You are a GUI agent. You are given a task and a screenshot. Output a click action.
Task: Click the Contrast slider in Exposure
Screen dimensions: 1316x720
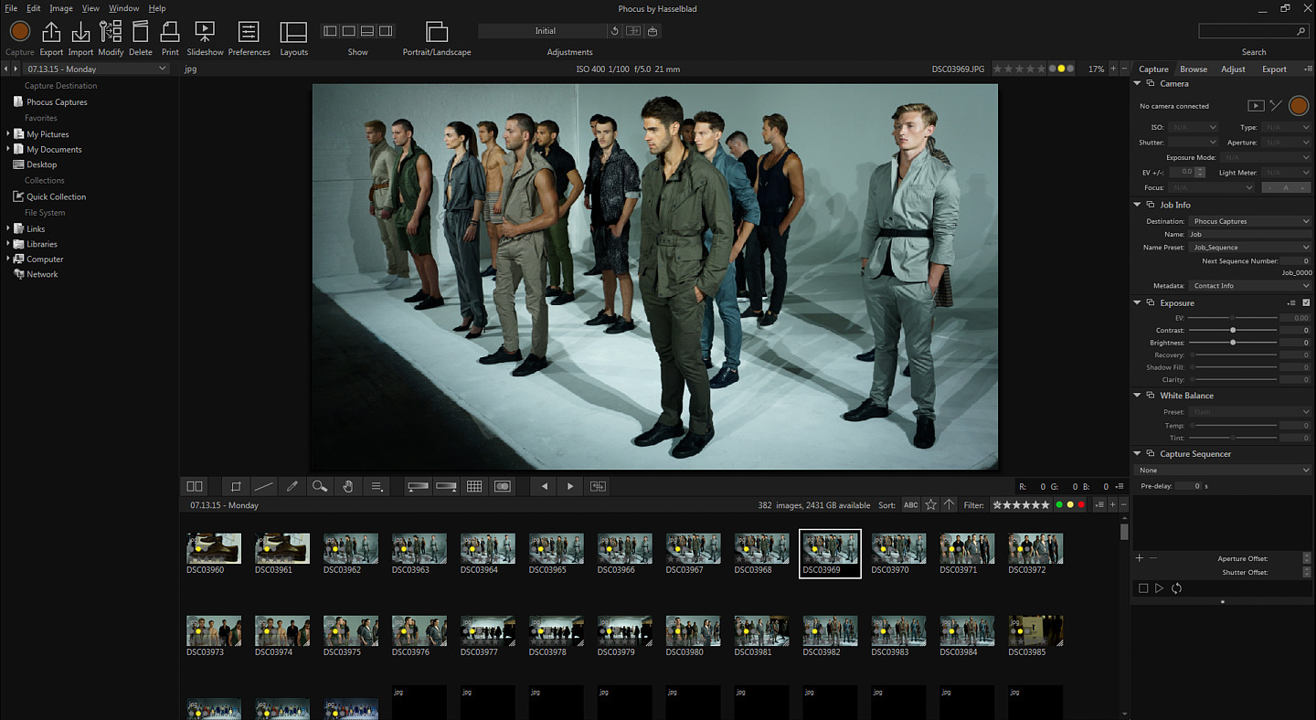1233,330
